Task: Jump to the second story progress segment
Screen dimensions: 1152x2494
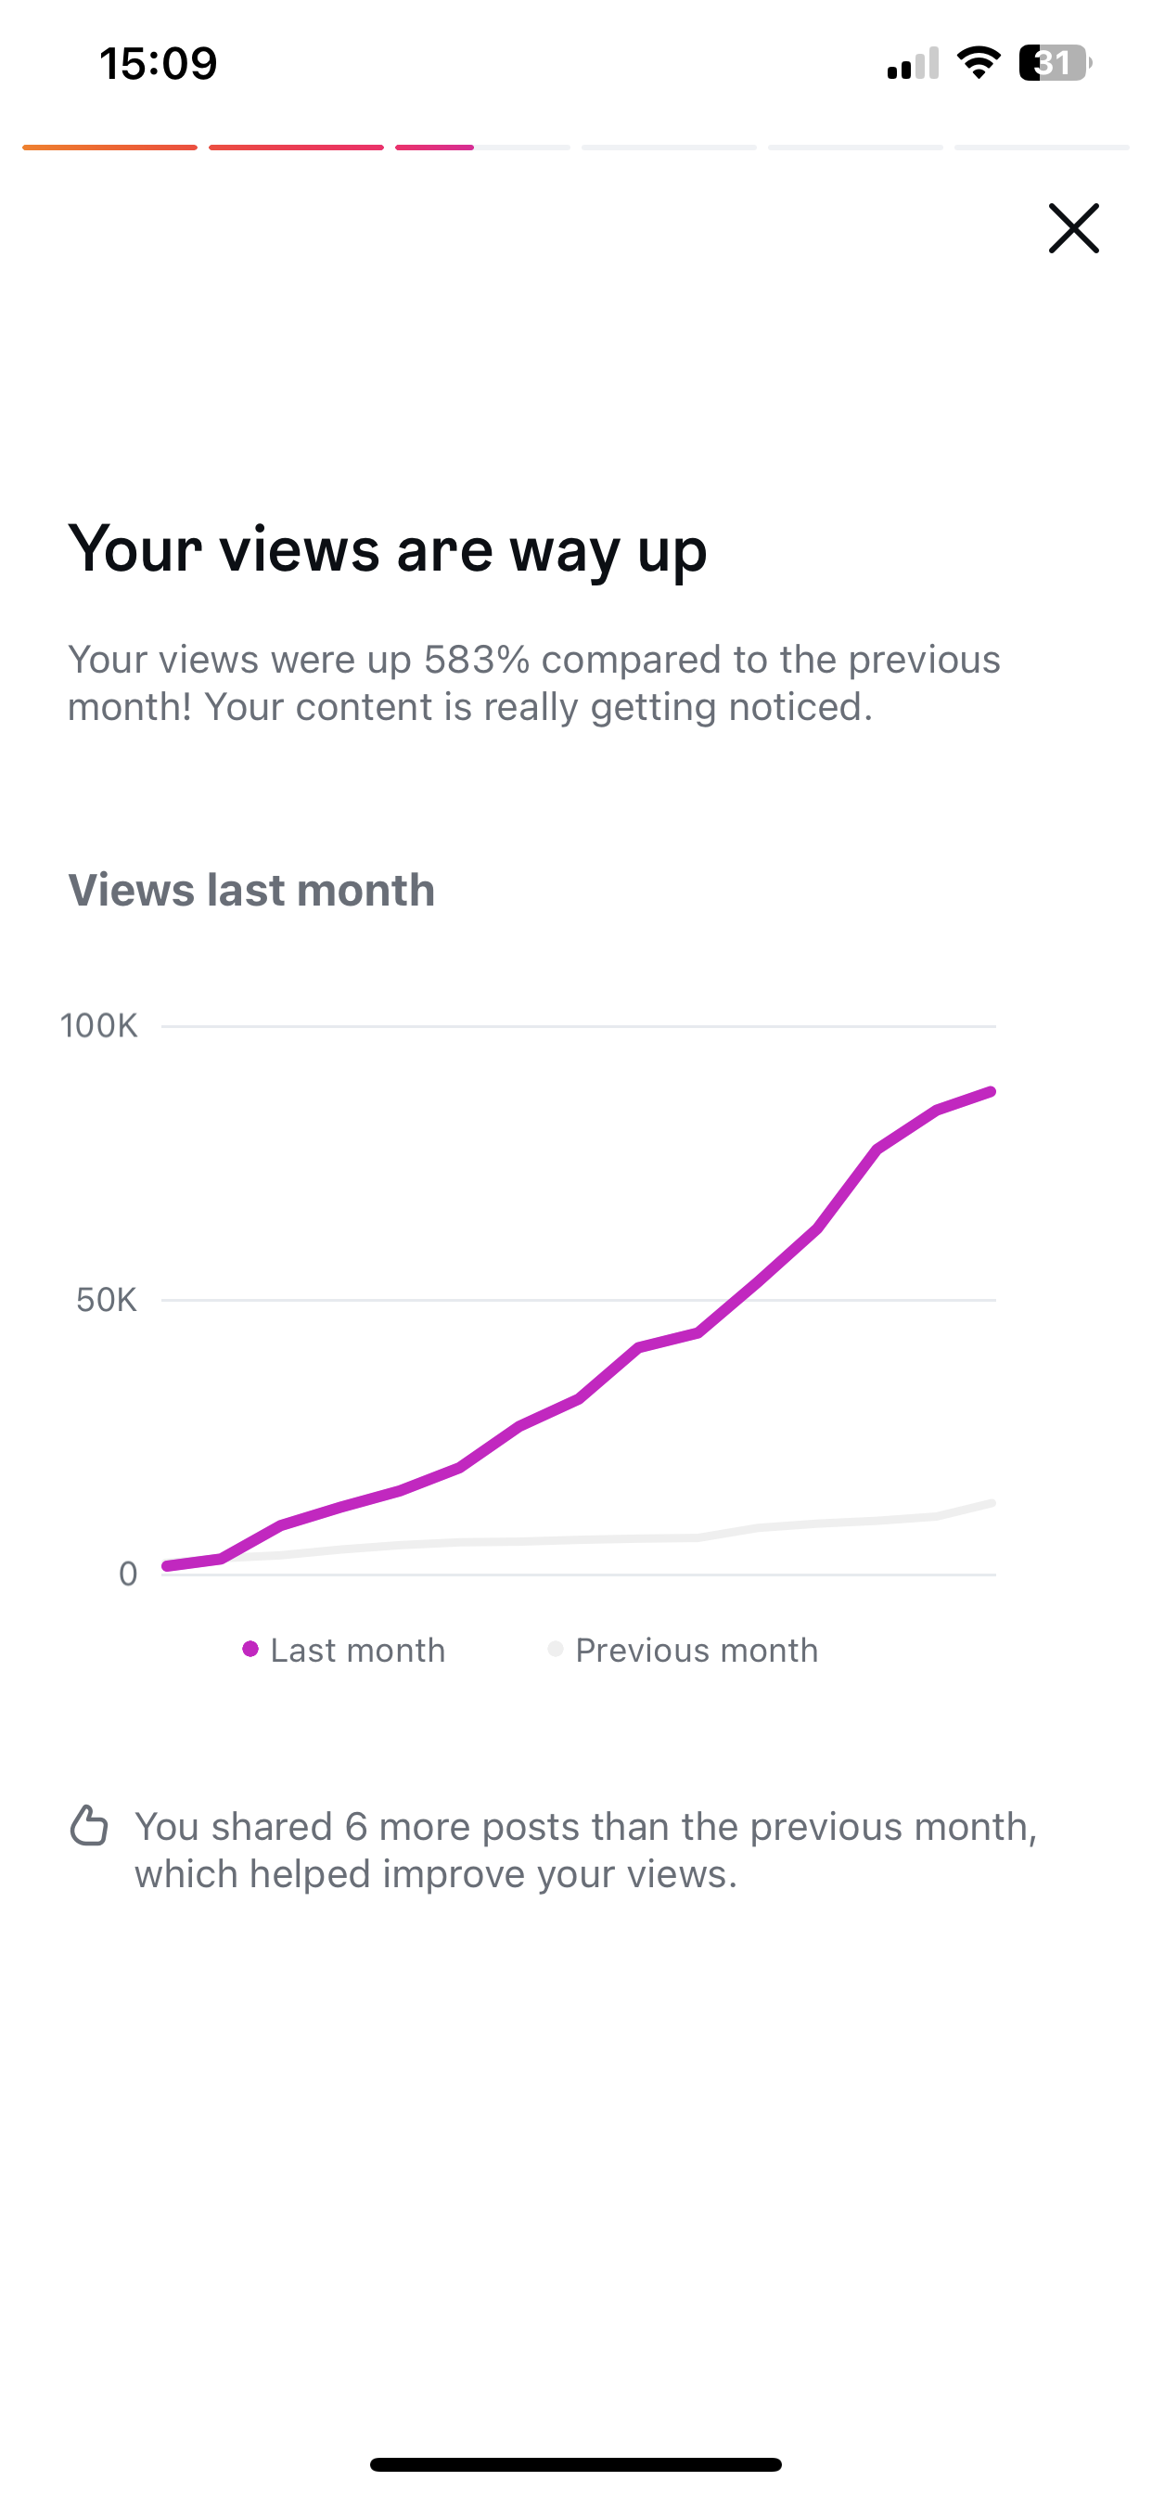Action: pos(296,148)
